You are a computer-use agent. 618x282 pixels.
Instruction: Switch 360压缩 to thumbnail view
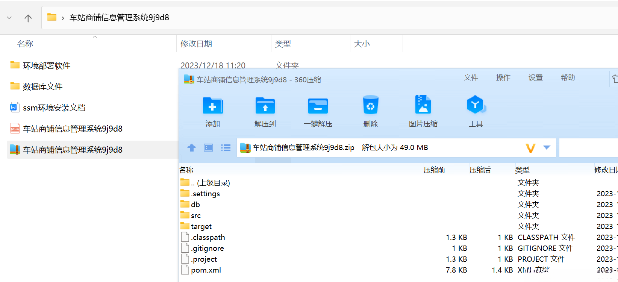(x=209, y=148)
